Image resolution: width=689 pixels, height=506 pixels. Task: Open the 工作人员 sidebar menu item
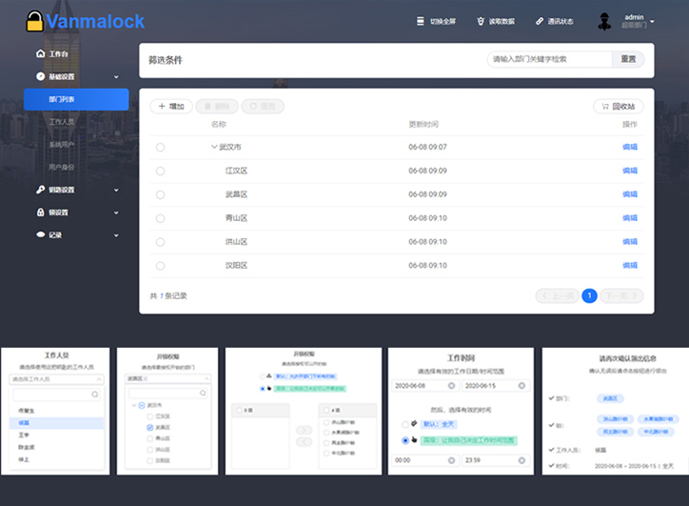tap(61, 122)
